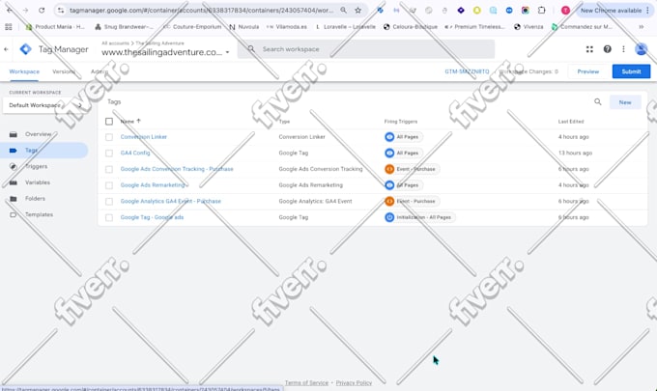
Task: Click the Type column header
Action: [284, 122]
